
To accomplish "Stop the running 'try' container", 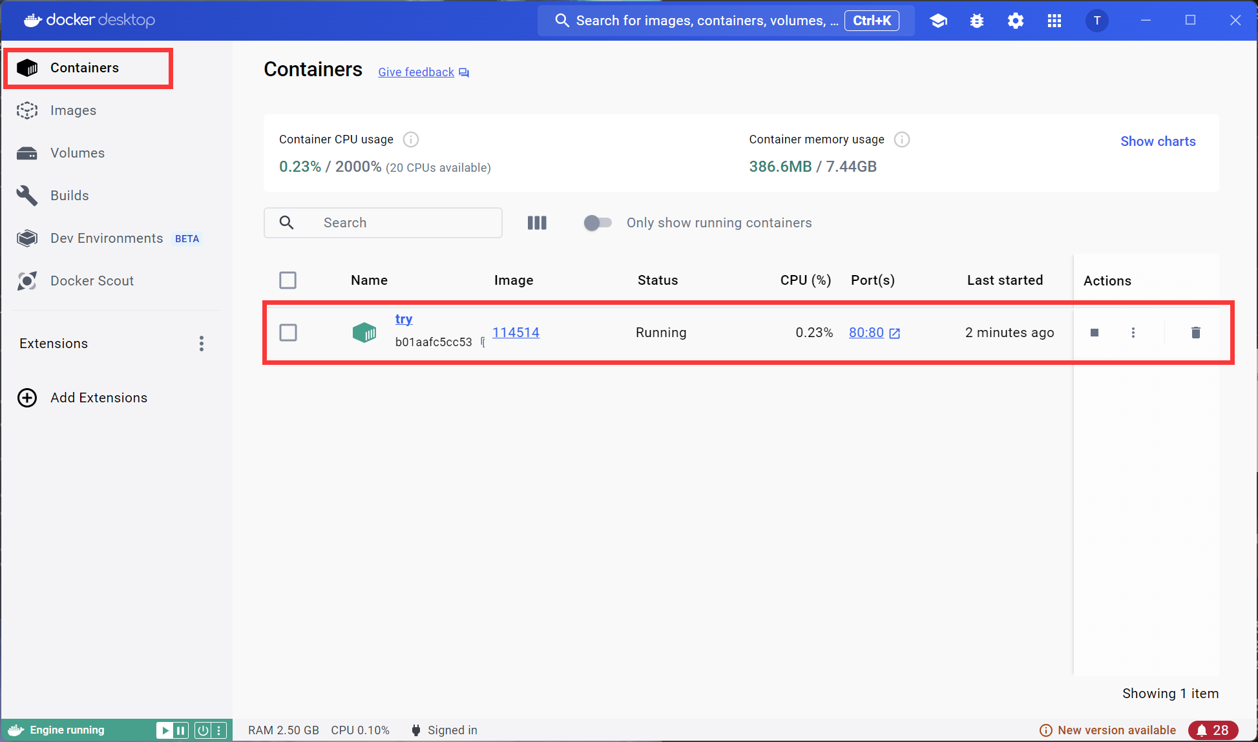I will 1094,333.
